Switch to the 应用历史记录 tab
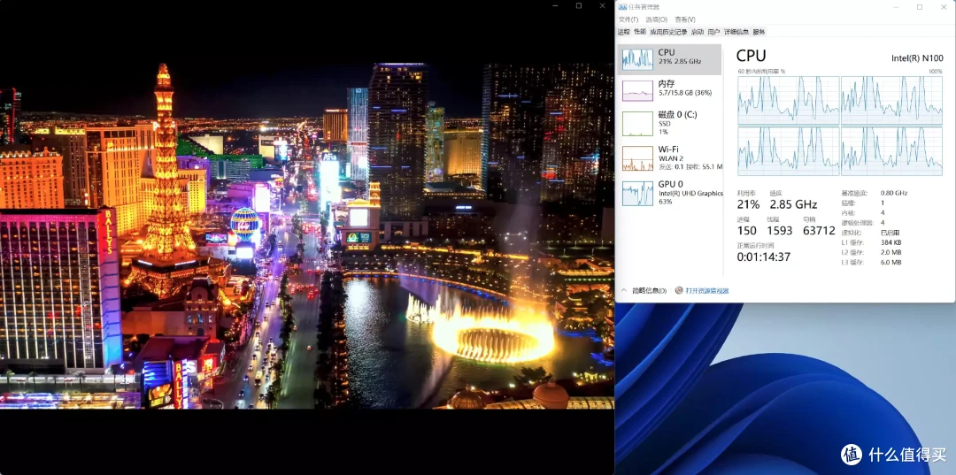956x475 pixels. click(668, 32)
